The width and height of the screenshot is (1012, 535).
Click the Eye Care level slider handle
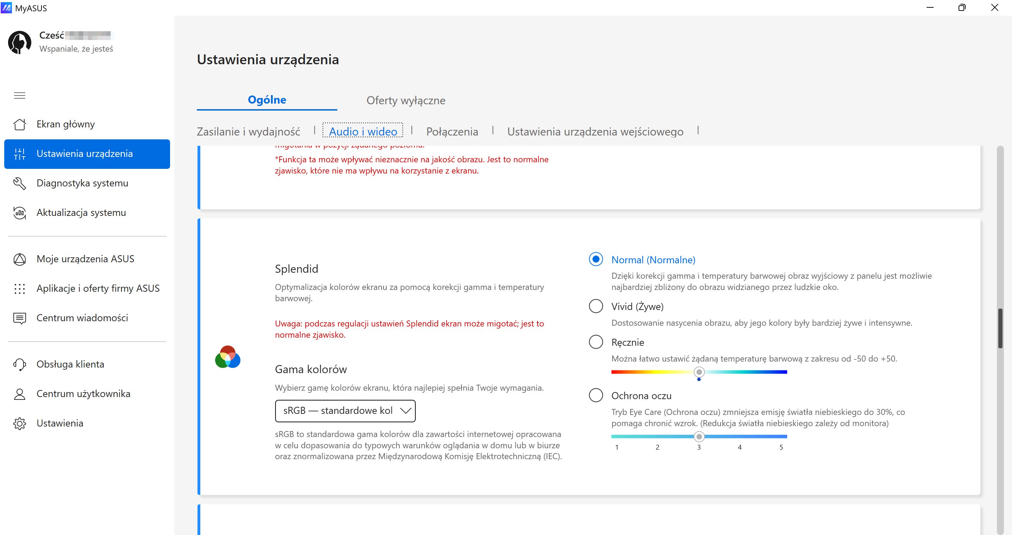699,436
